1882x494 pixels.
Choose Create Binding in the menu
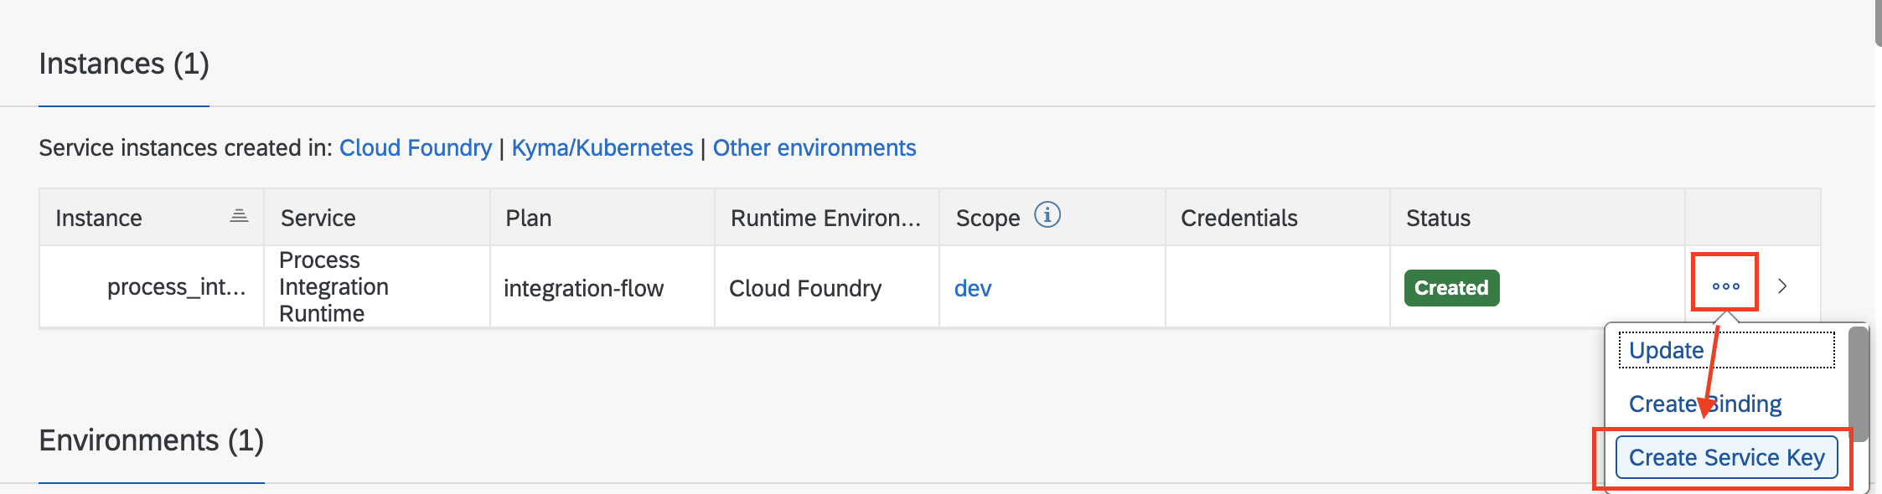(1704, 404)
